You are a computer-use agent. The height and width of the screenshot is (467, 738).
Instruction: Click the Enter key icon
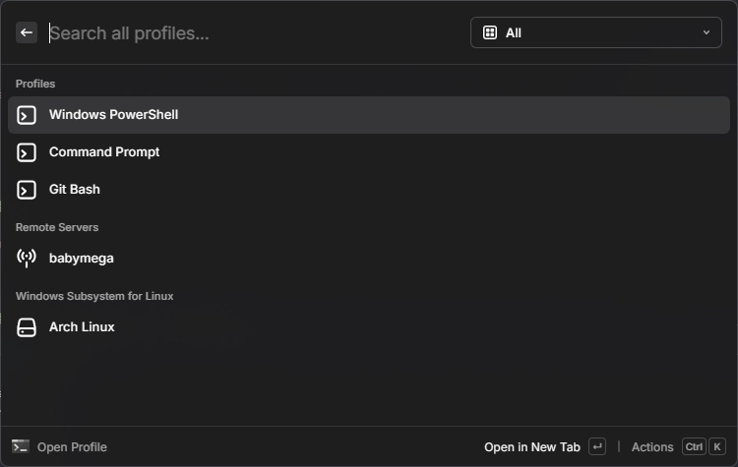(x=597, y=447)
